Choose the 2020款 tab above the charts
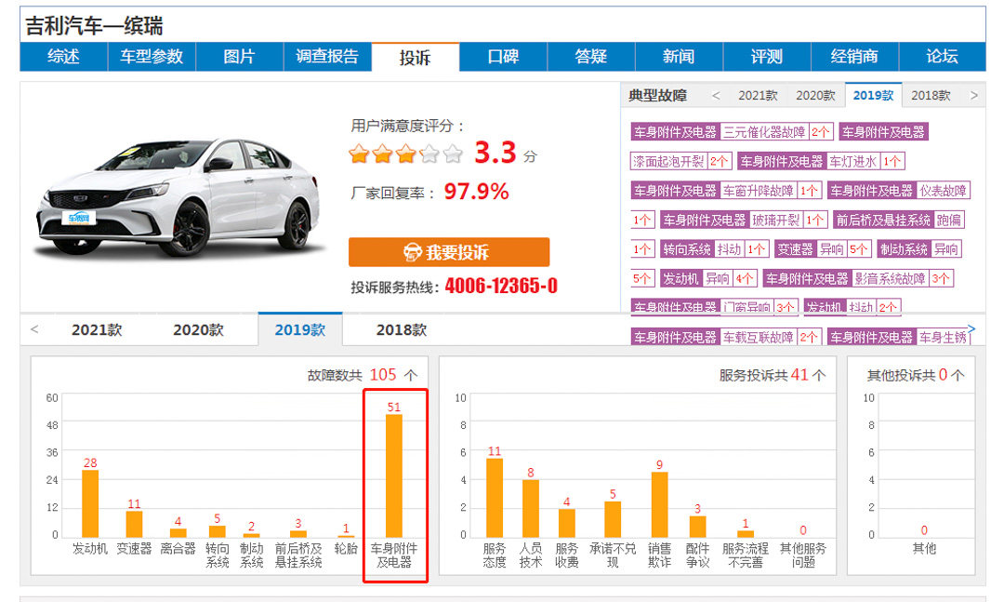This screenshot has width=1004, height=602. [x=198, y=330]
